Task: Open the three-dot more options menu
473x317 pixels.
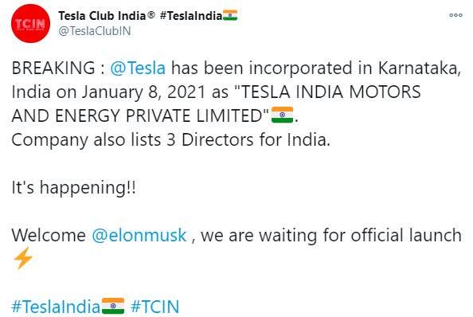Action: (455, 15)
